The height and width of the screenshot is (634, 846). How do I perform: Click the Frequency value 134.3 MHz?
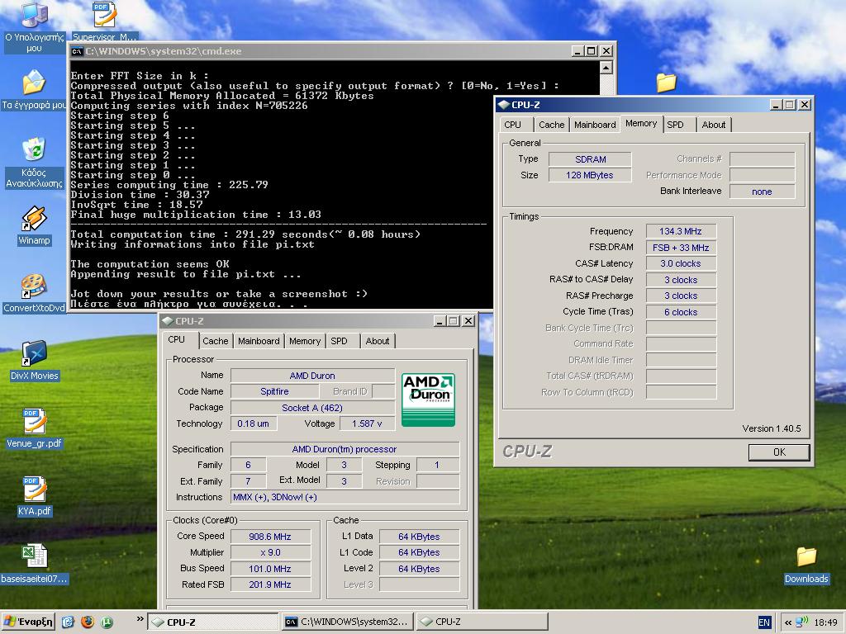[x=681, y=231]
